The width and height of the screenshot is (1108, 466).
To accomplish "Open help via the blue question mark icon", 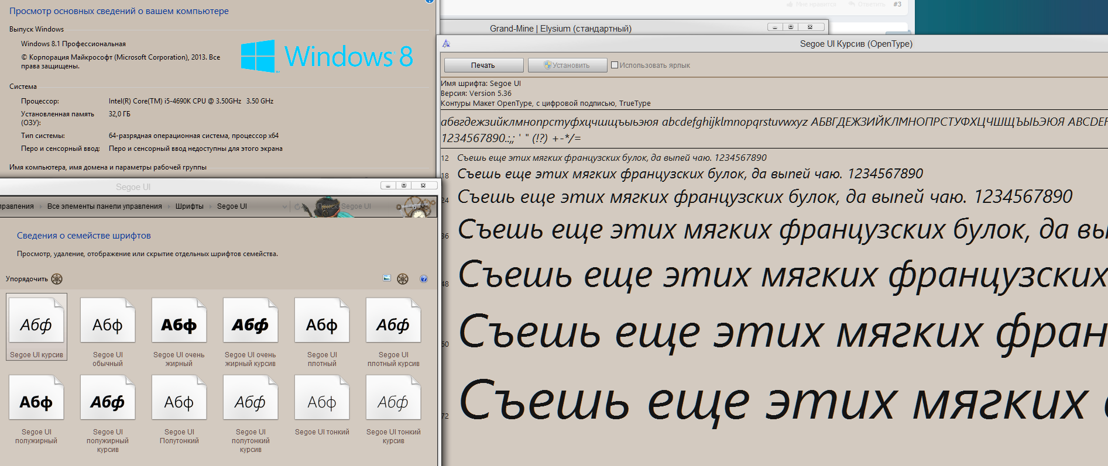I will click(424, 279).
